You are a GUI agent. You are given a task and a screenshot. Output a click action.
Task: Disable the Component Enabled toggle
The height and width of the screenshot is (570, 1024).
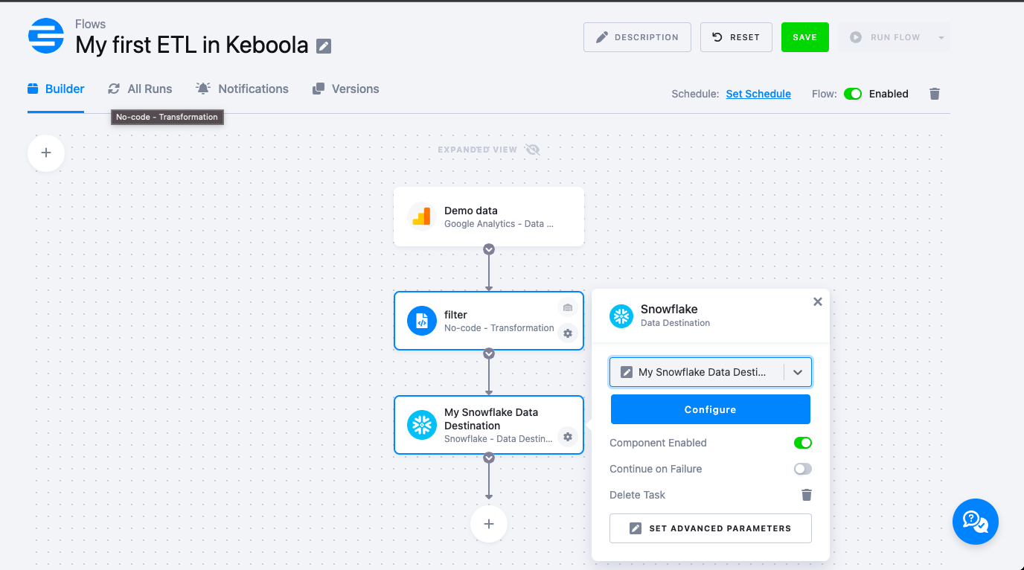[802, 443]
